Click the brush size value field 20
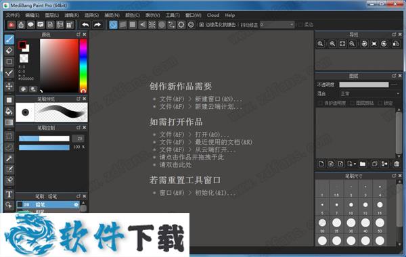Image resolution: width=406 pixels, height=257 pixels. (x=78, y=139)
